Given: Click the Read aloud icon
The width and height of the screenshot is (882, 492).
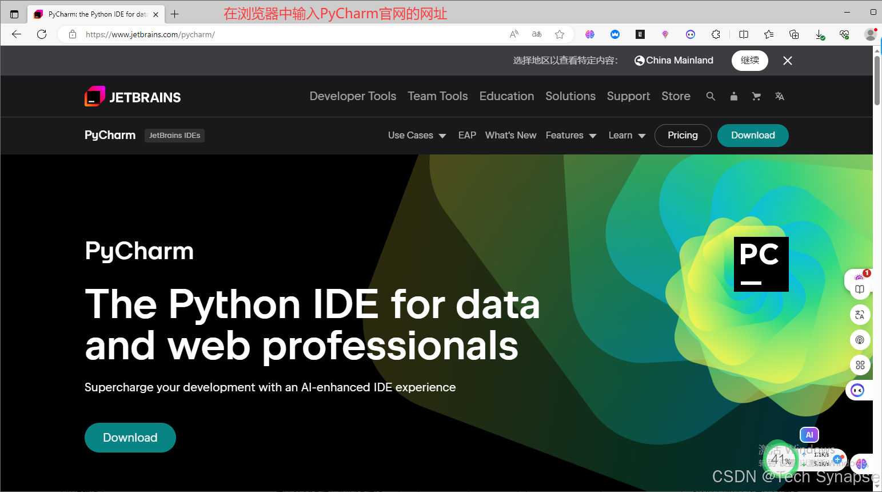Looking at the screenshot, I should coord(514,34).
